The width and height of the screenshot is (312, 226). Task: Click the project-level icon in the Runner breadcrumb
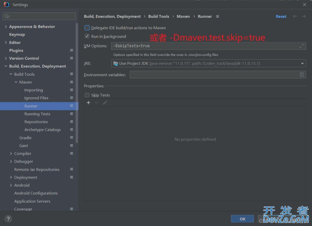tap(217, 17)
